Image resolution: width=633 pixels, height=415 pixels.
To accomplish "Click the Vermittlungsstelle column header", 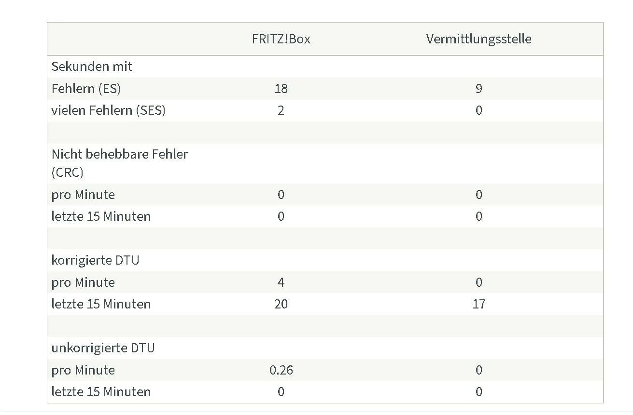I will point(478,39).
